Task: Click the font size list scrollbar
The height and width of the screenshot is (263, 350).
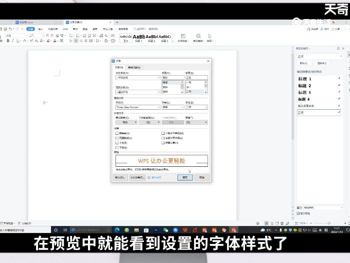Action: [206, 87]
